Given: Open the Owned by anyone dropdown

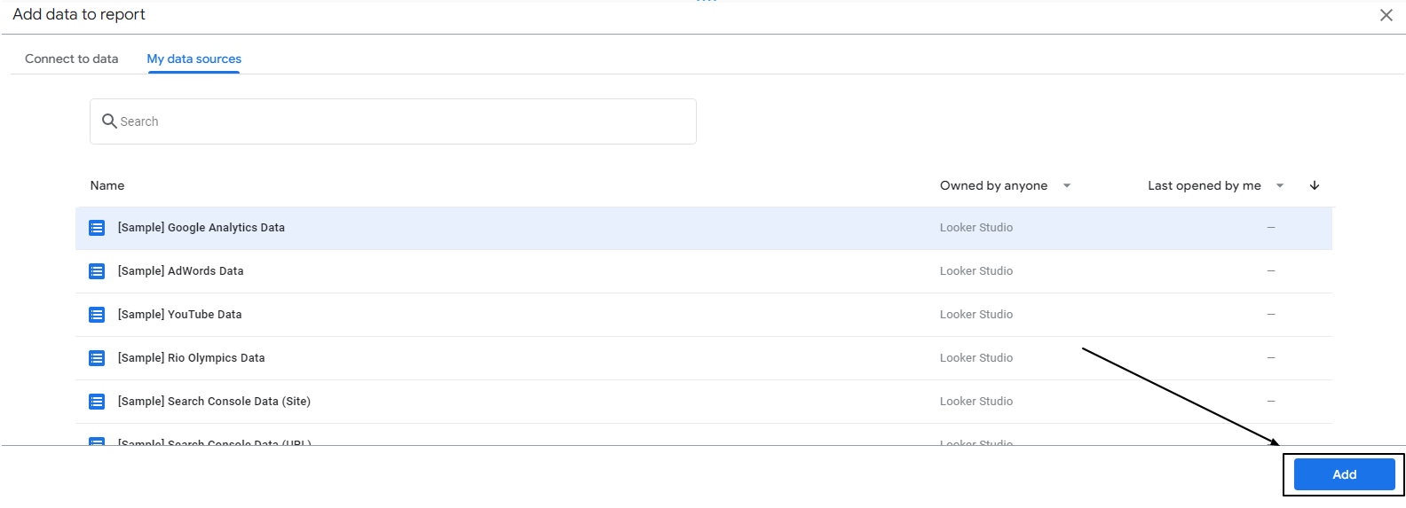Looking at the screenshot, I should [1006, 185].
